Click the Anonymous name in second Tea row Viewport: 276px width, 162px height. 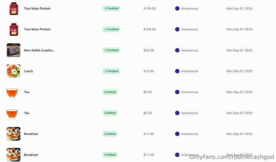point(189,113)
